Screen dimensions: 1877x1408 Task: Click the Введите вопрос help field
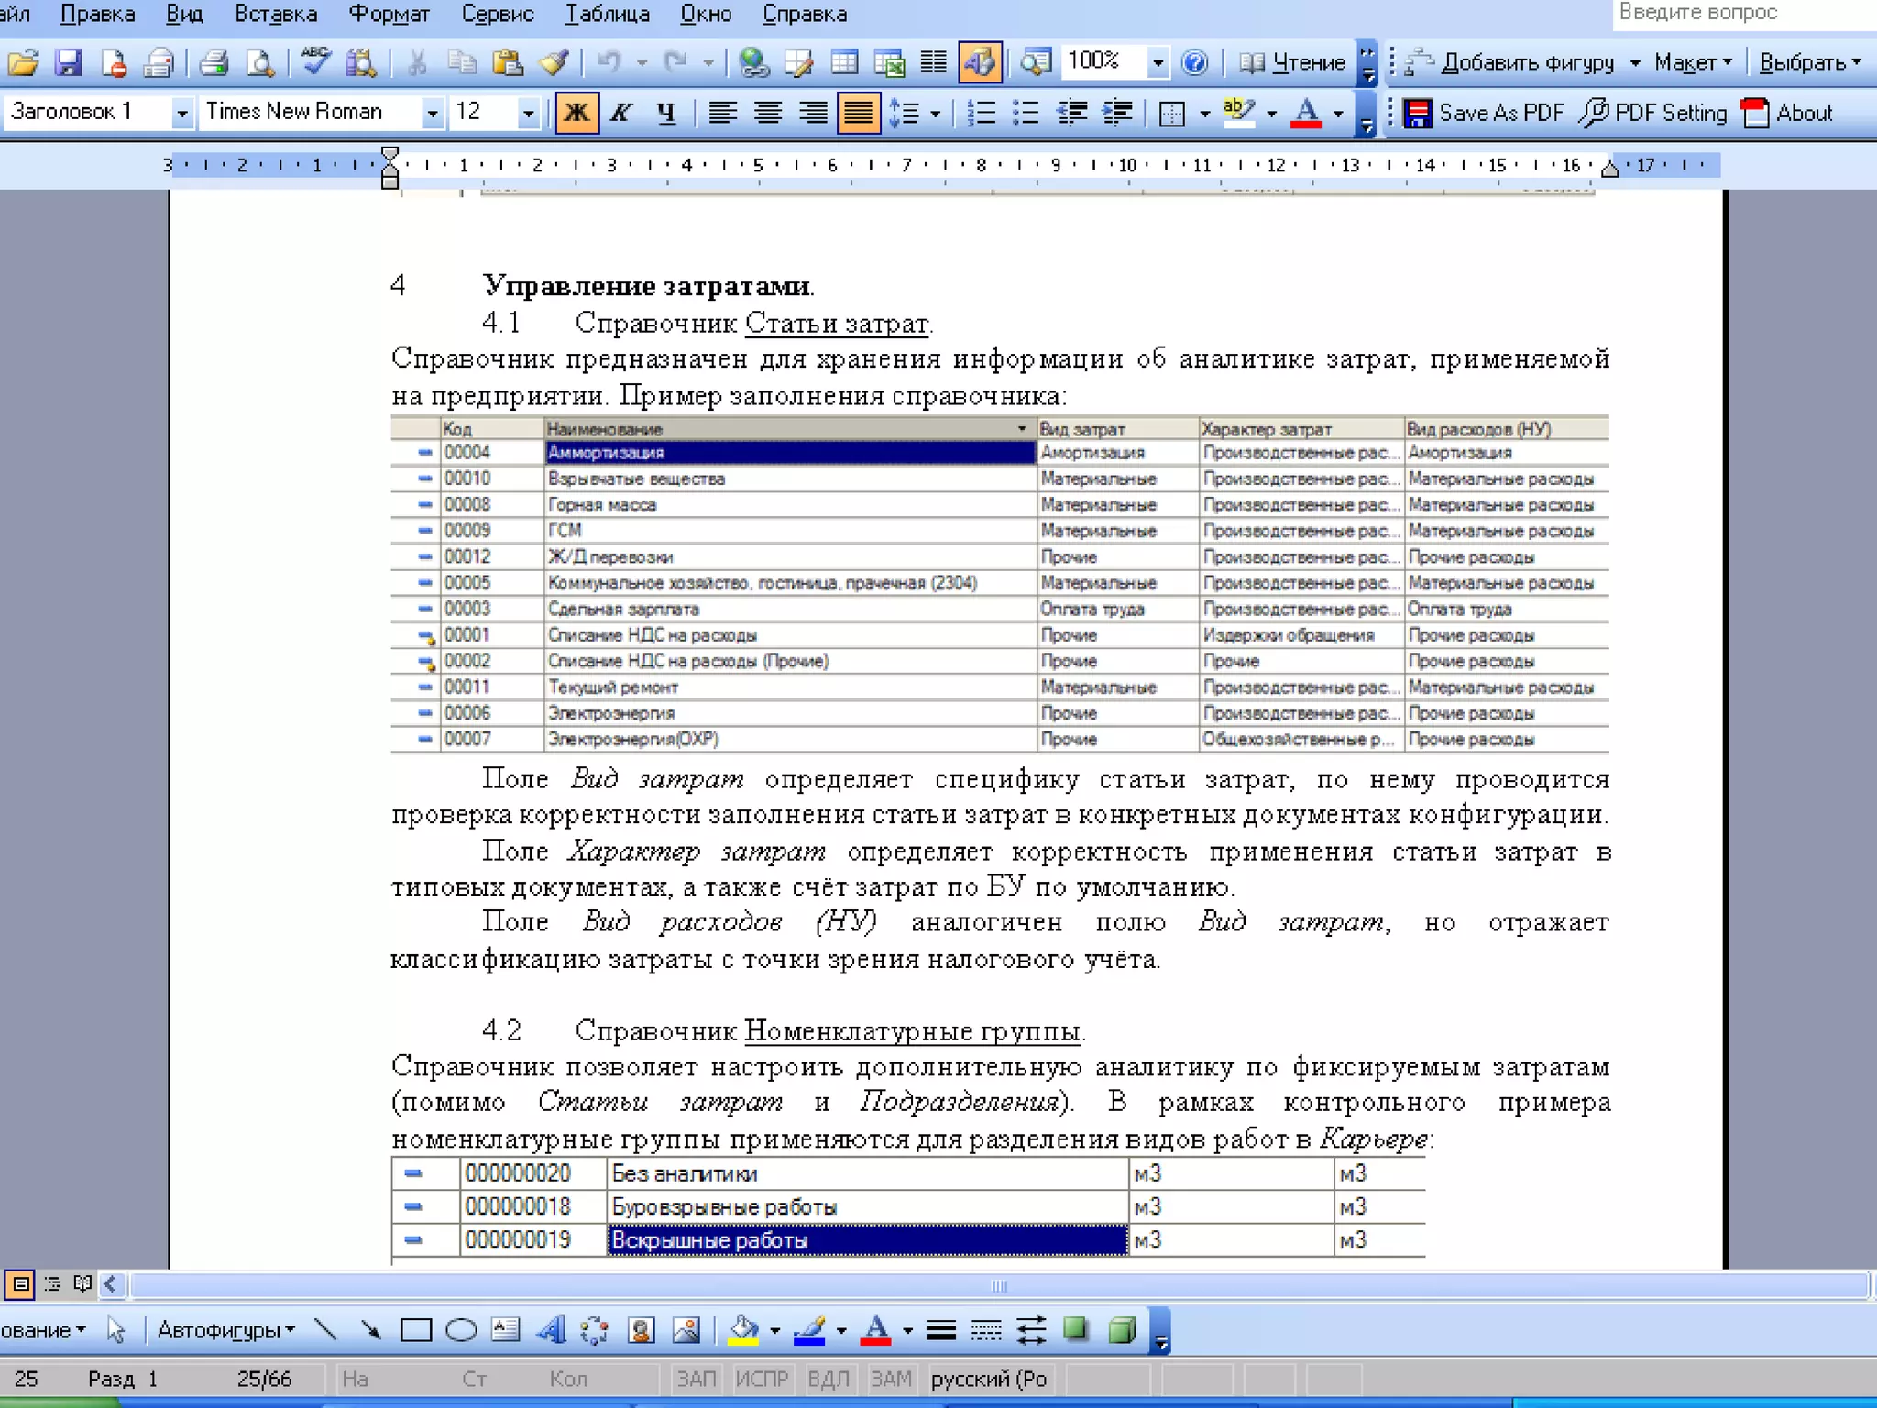pos(1744,14)
